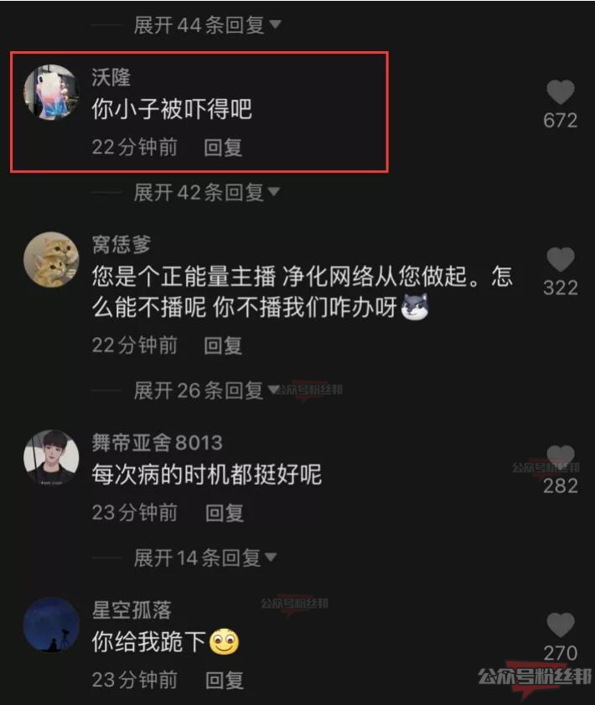Expand 42 replies under 沃隆's comment
Viewport: 595px width, 705px height.
click(207, 193)
